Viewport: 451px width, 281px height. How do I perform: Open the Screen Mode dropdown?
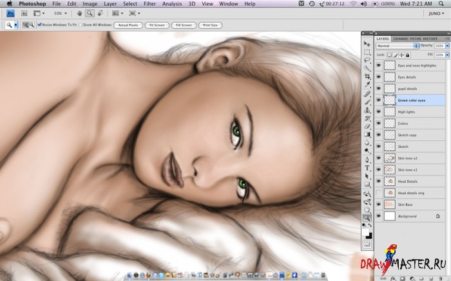point(135,14)
